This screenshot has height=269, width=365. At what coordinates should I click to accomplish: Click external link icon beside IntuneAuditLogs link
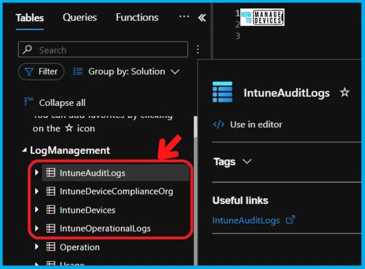tap(290, 219)
